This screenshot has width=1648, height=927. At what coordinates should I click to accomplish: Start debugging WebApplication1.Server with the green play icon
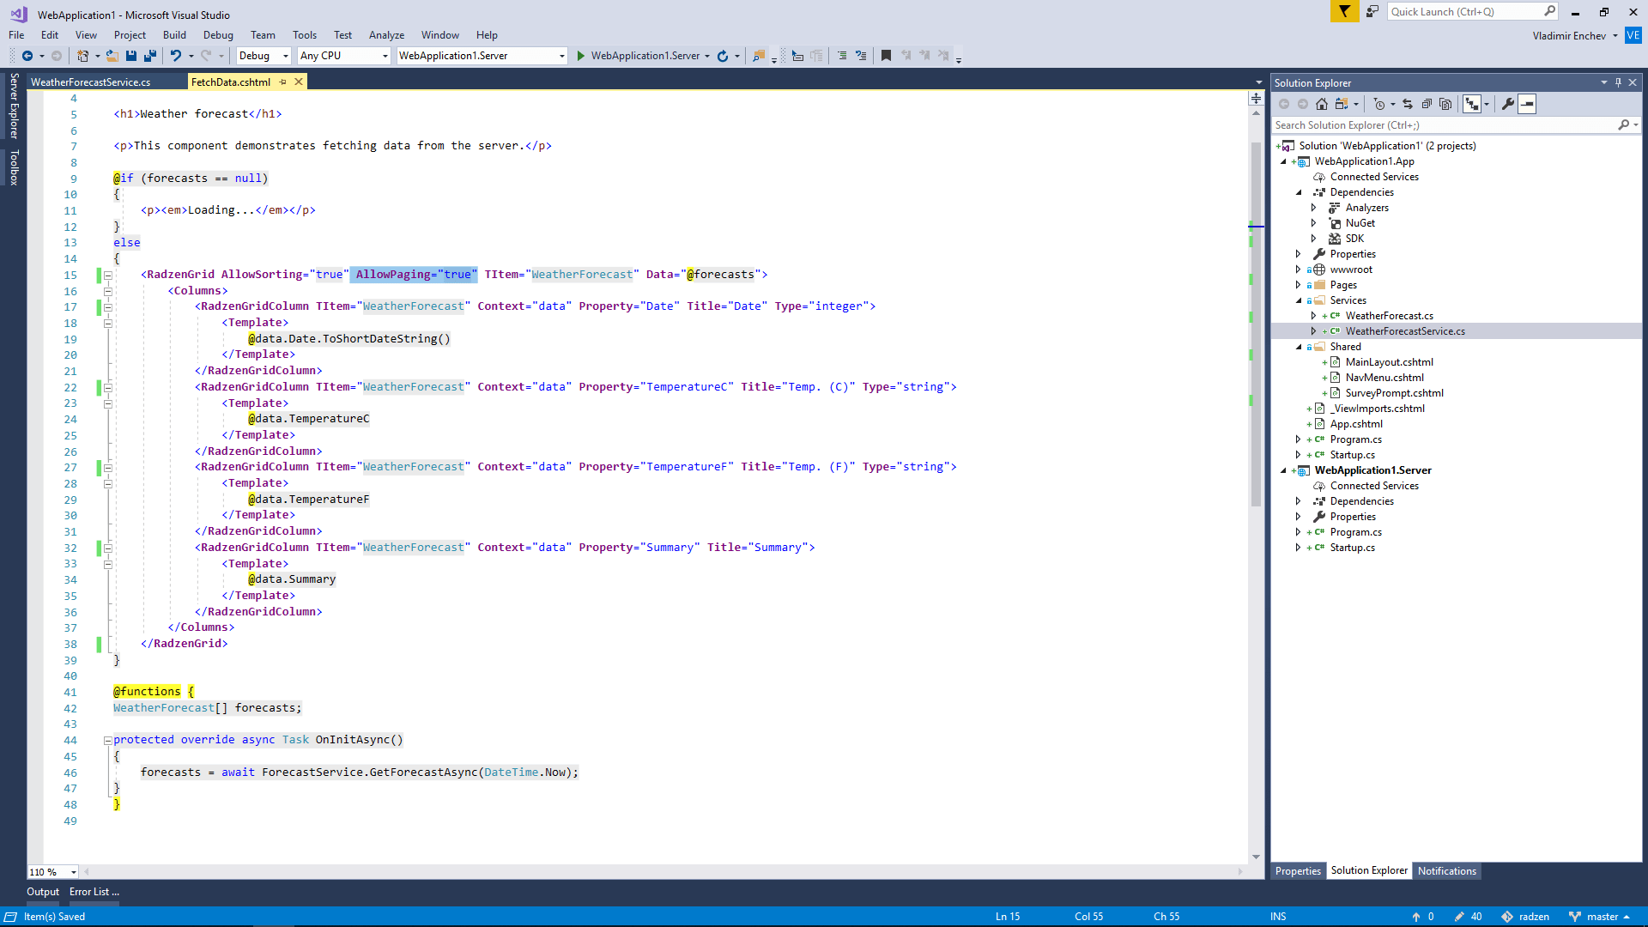pos(581,56)
